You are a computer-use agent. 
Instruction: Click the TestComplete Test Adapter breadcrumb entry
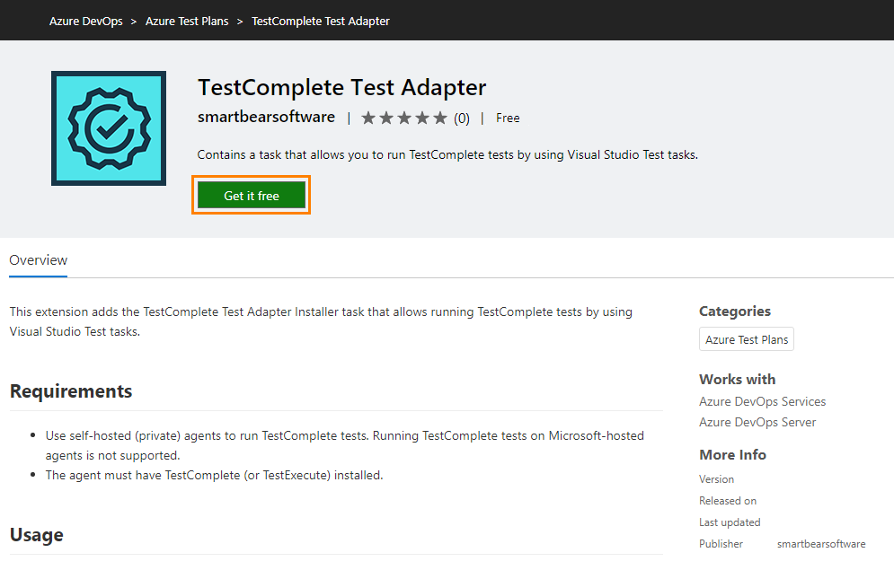point(320,20)
